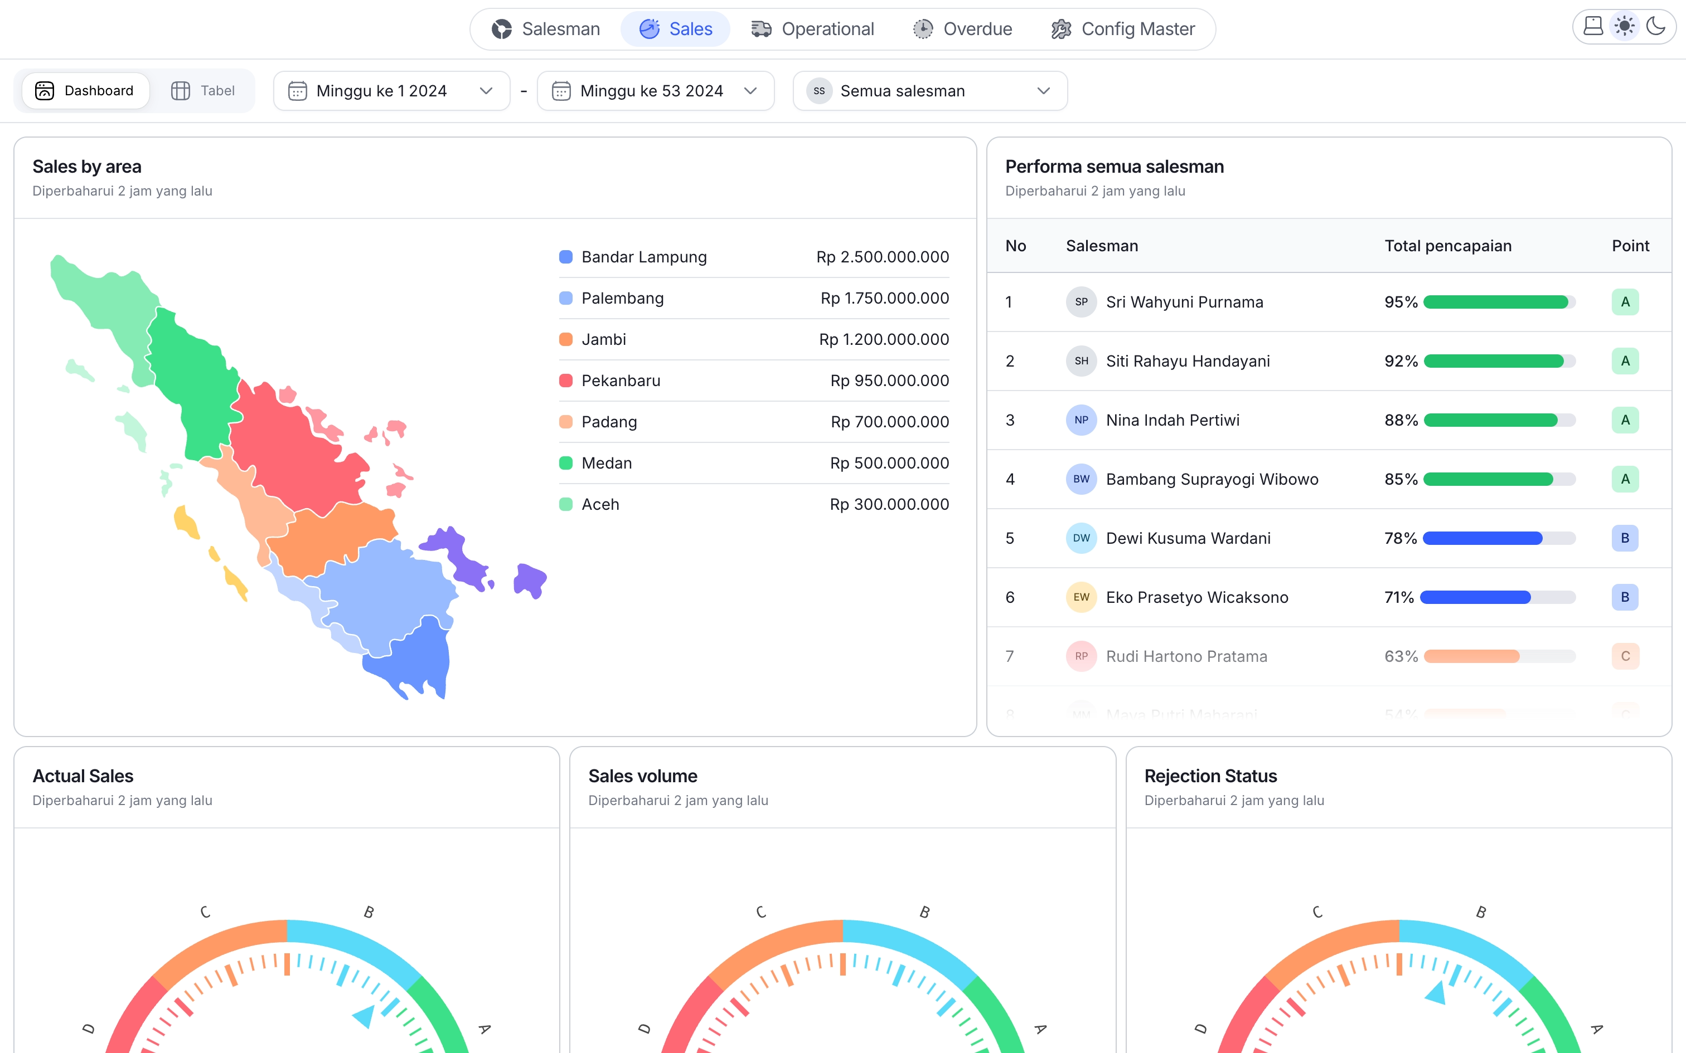The height and width of the screenshot is (1053, 1686).
Task: Click the 95% progress bar
Action: pyautogui.click(x=1499, y=301)
